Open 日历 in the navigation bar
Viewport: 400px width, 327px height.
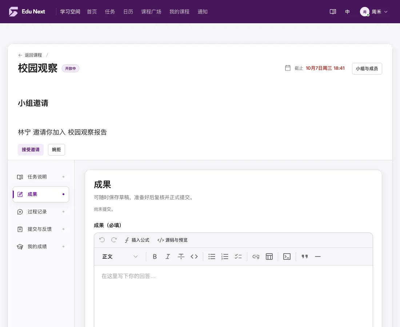click(x=128, y=12)
